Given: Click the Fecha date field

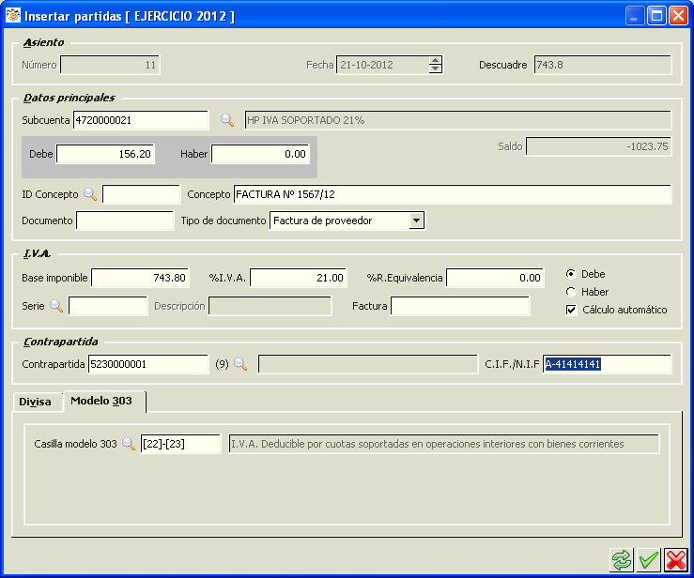Looking at the screenshot, I should pos(382,65).
